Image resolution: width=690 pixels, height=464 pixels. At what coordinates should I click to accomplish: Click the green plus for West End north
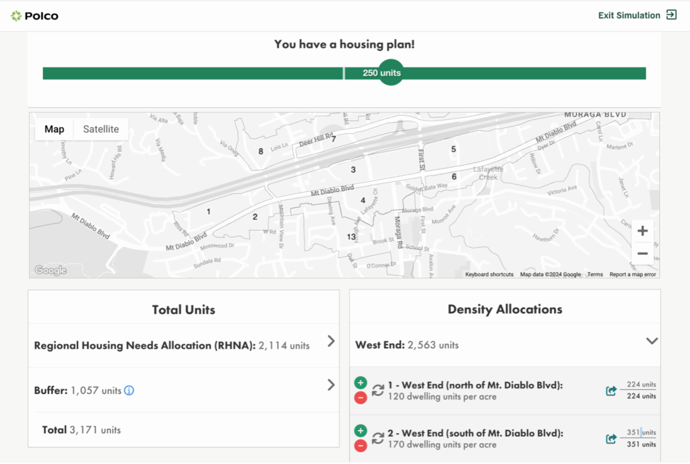[x=360, y=383]
